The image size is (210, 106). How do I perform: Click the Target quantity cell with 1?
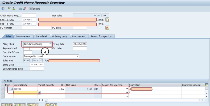point(49,89)
